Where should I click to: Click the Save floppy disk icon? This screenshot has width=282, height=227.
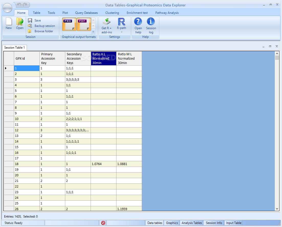click(30, 20)
